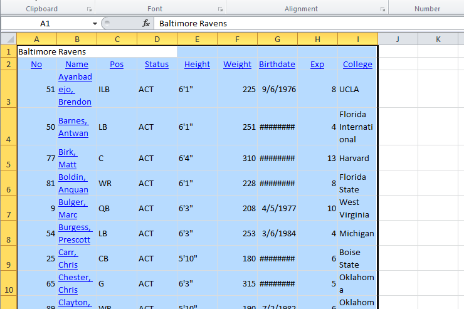The width and height of the screenshot is (464, 309).
Task: Select the 9/6/1976 birthdate cell
Action: [x=278, y=89]
